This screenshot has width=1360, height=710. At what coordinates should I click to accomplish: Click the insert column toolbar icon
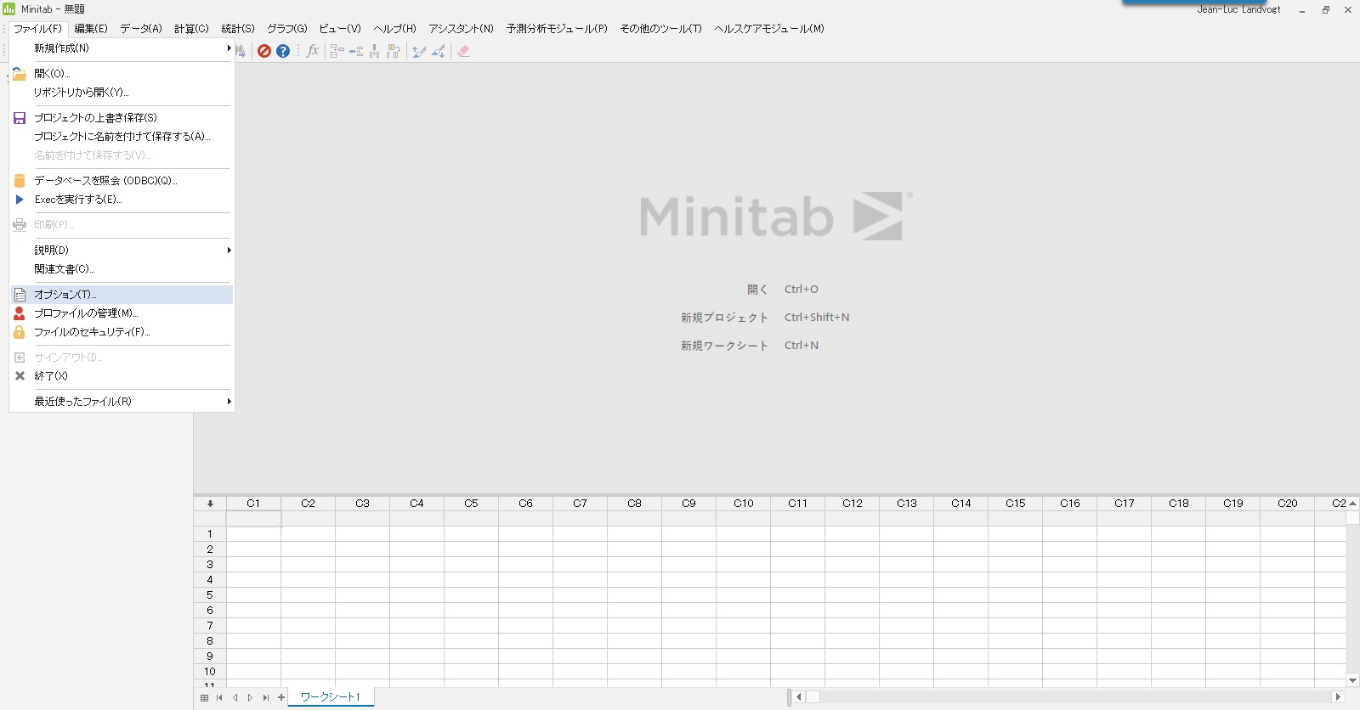pos(375,51)
